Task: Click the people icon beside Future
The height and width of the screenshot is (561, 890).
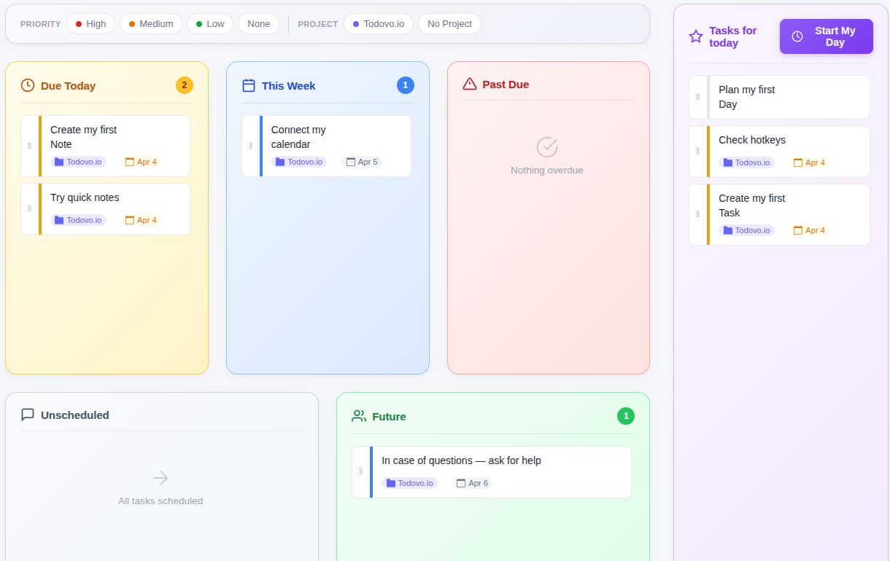Action: pos(359,416)
